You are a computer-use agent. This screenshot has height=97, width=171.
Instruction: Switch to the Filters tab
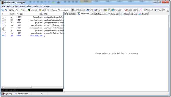125,14
